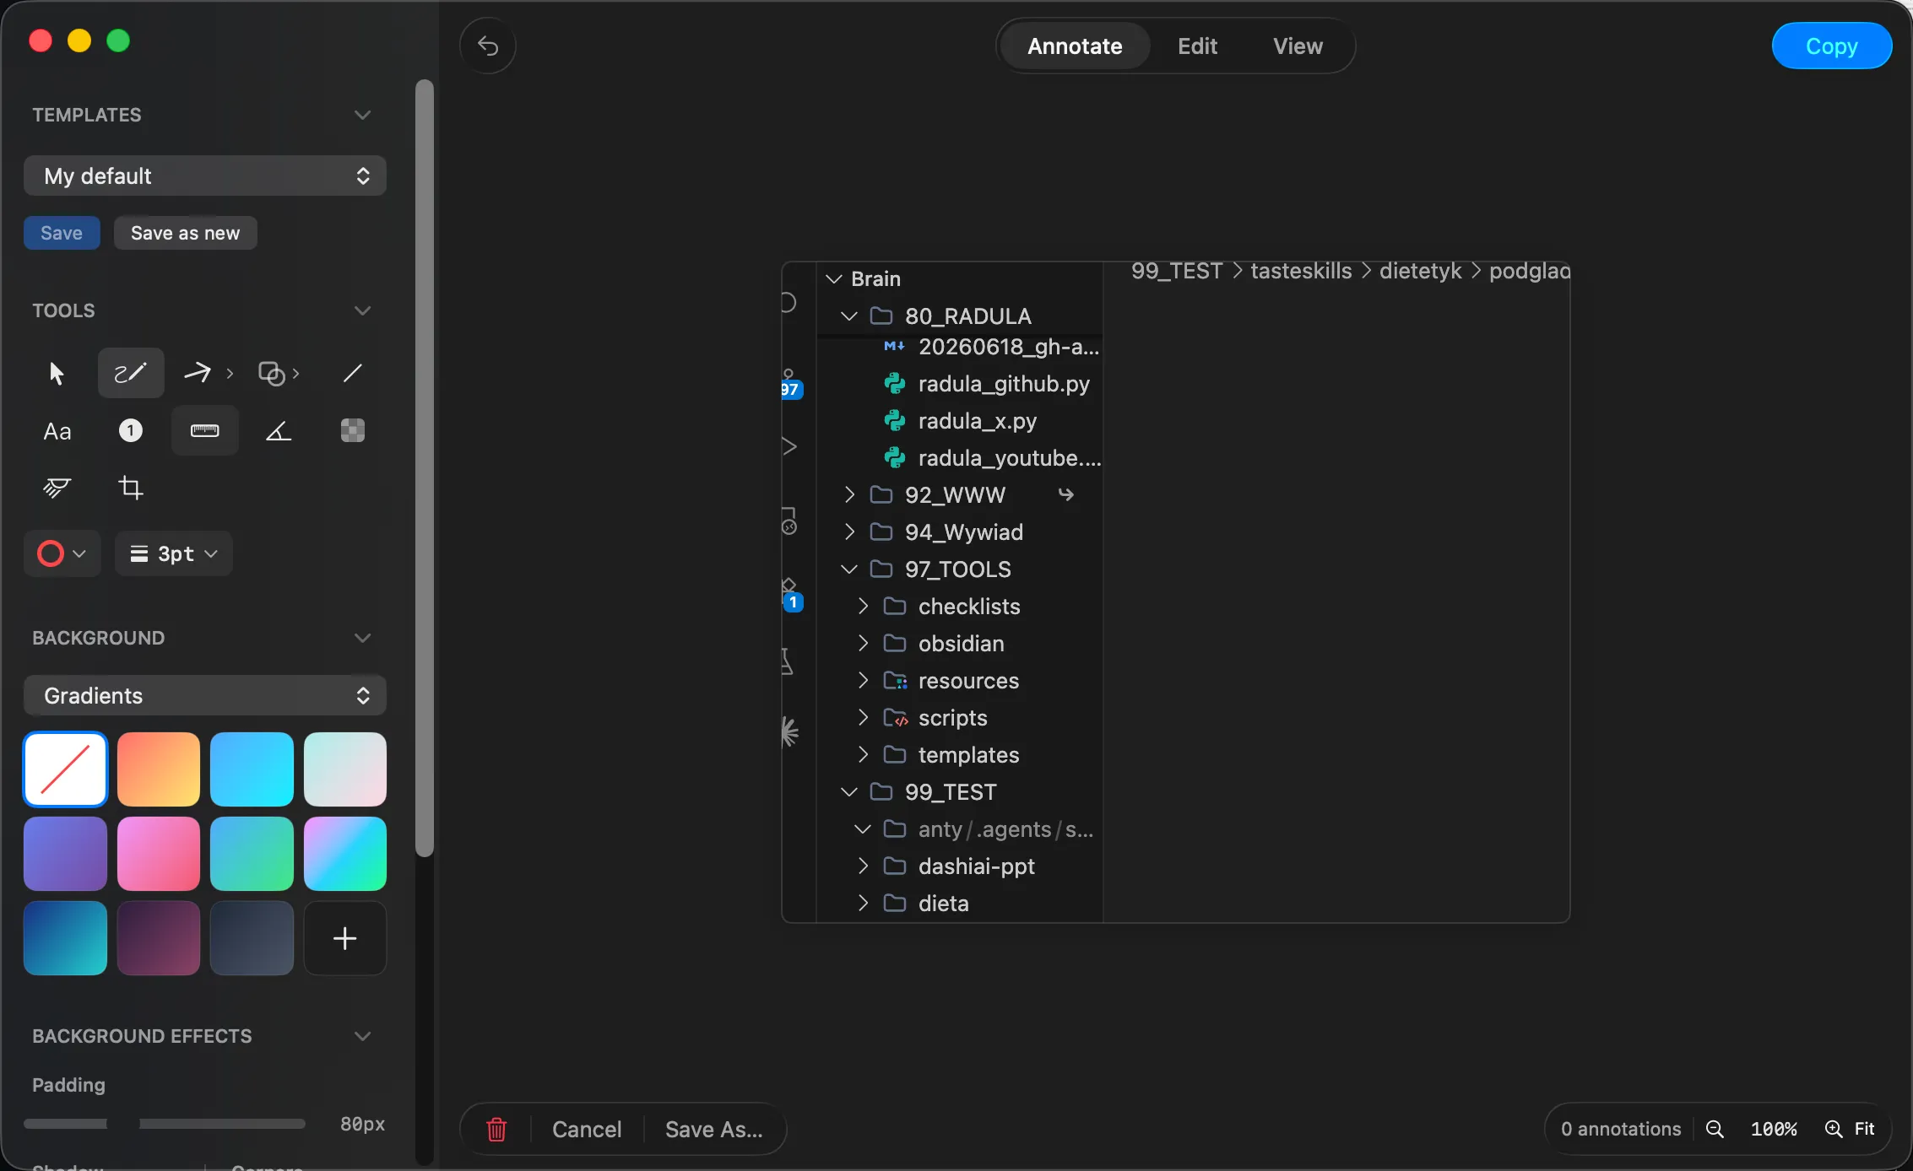Viewport: 1913px width, 1171px height.
Task: Collapse the Background section
Action: tap(362, 638)
